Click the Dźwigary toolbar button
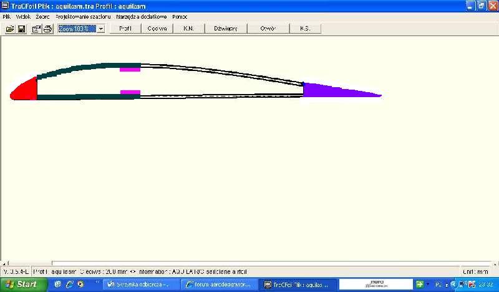Image resolution: width=499 pixels, height=292 pixels. [x=226, y=29]
